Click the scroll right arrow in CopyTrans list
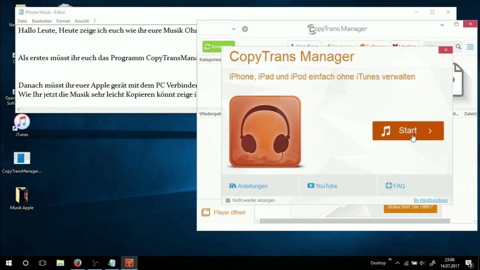The height and width of the screenshot is (270, 480). point(474,221)
